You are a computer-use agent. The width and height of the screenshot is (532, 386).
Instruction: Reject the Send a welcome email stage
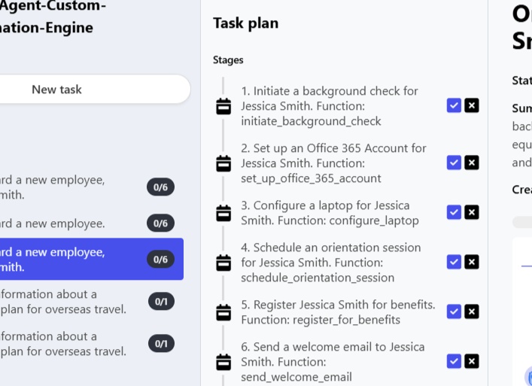click(x=472, y=361)
